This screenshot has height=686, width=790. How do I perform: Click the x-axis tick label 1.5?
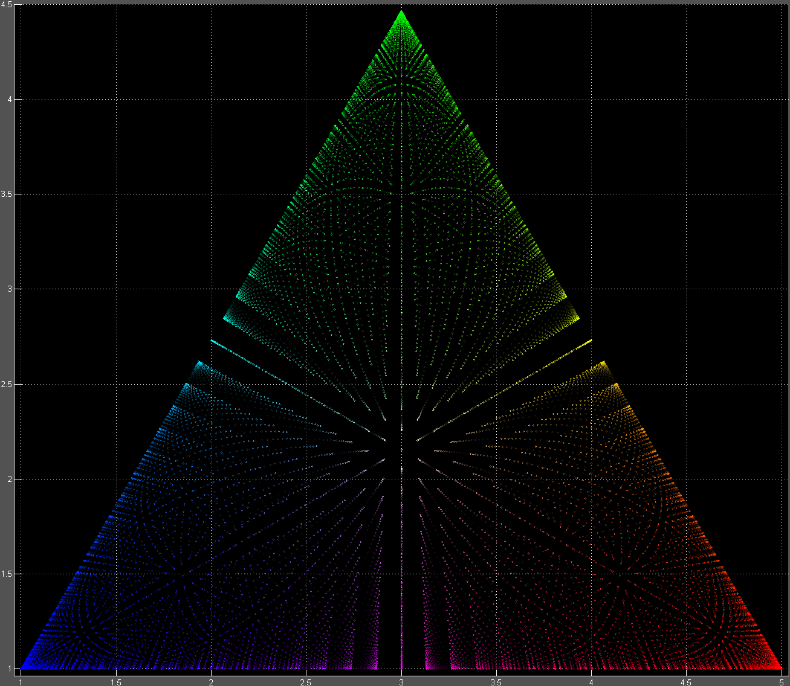(x=115, y=681)
